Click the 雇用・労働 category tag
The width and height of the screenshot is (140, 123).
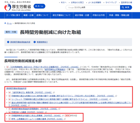tap(11, 32)
